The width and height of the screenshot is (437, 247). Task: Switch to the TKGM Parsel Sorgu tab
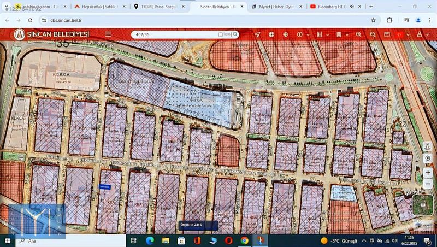(160, 7)
